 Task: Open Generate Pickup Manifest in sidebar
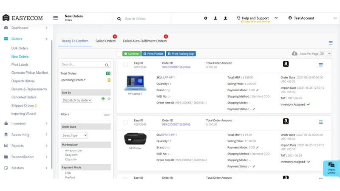click(30, 73)
